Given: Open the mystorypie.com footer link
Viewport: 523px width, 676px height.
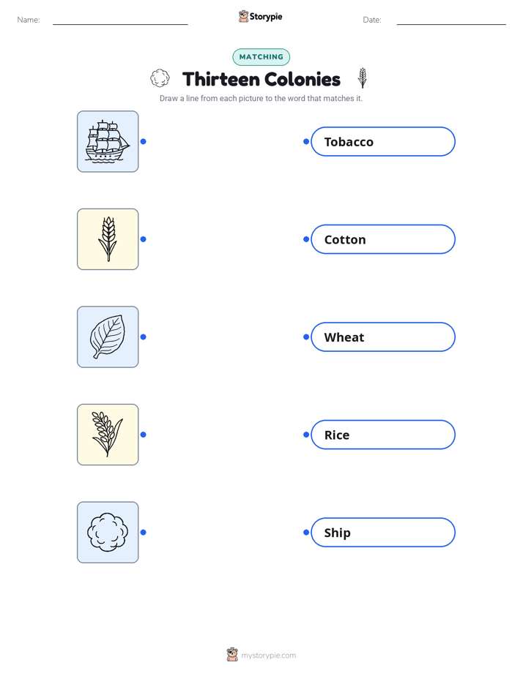Looking at the screenshot, I should 268,656.
